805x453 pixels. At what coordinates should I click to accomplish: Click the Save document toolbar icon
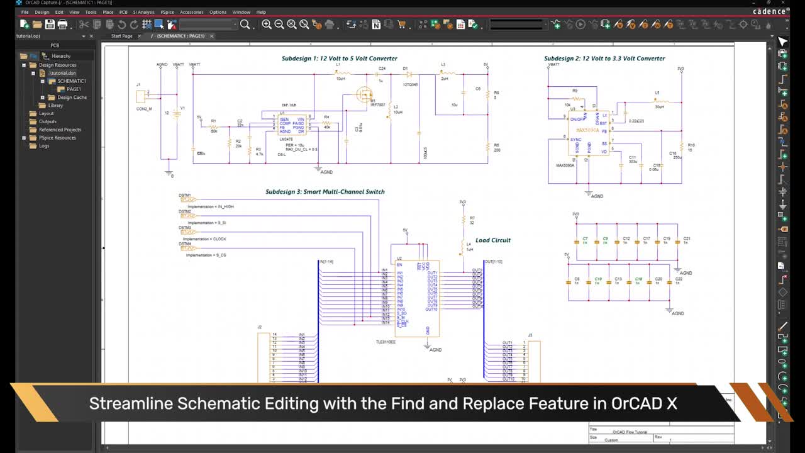pyautogui.click(x=50, y=25)
